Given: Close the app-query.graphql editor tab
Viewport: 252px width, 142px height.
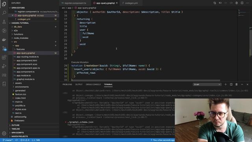Looking at the screenshot, I should point(117,3).
